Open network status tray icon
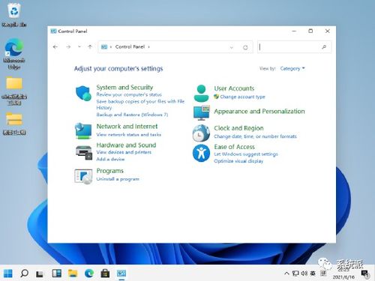 coord(295,274)
